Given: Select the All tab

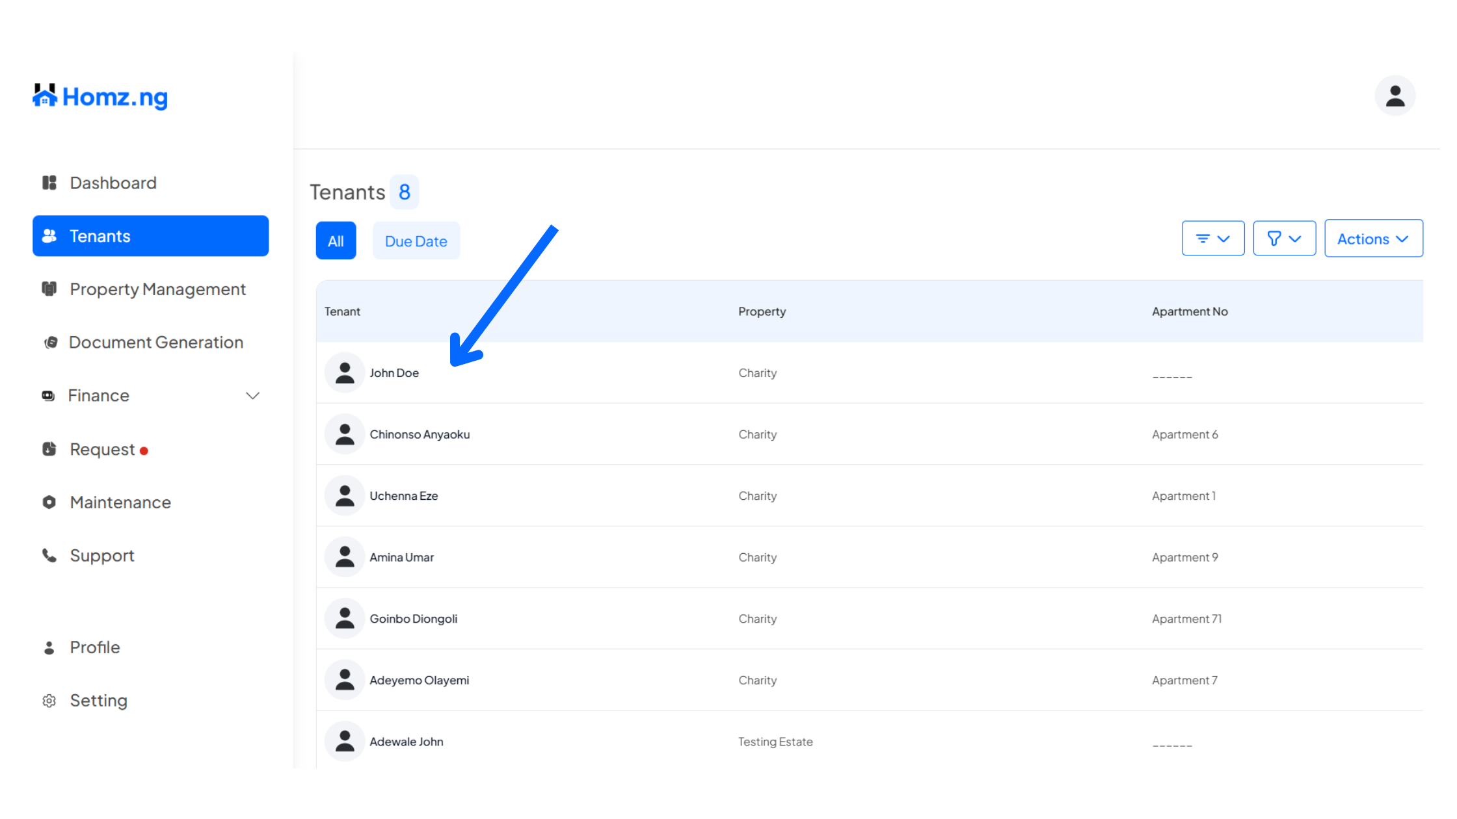Looking at the screenshot, I should (336, 240).
